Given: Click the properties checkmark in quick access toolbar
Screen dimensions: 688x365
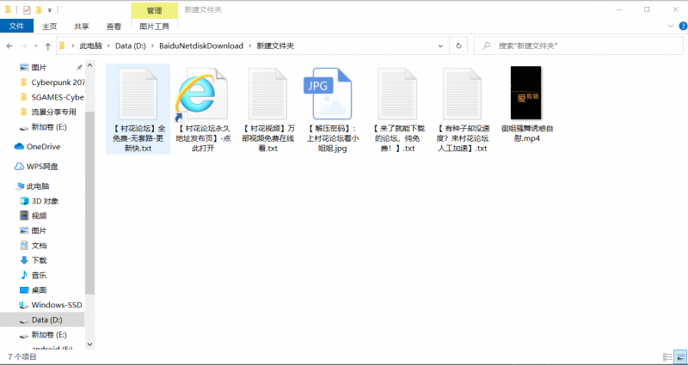Looking at the screenshot, I should click(27, 9).
